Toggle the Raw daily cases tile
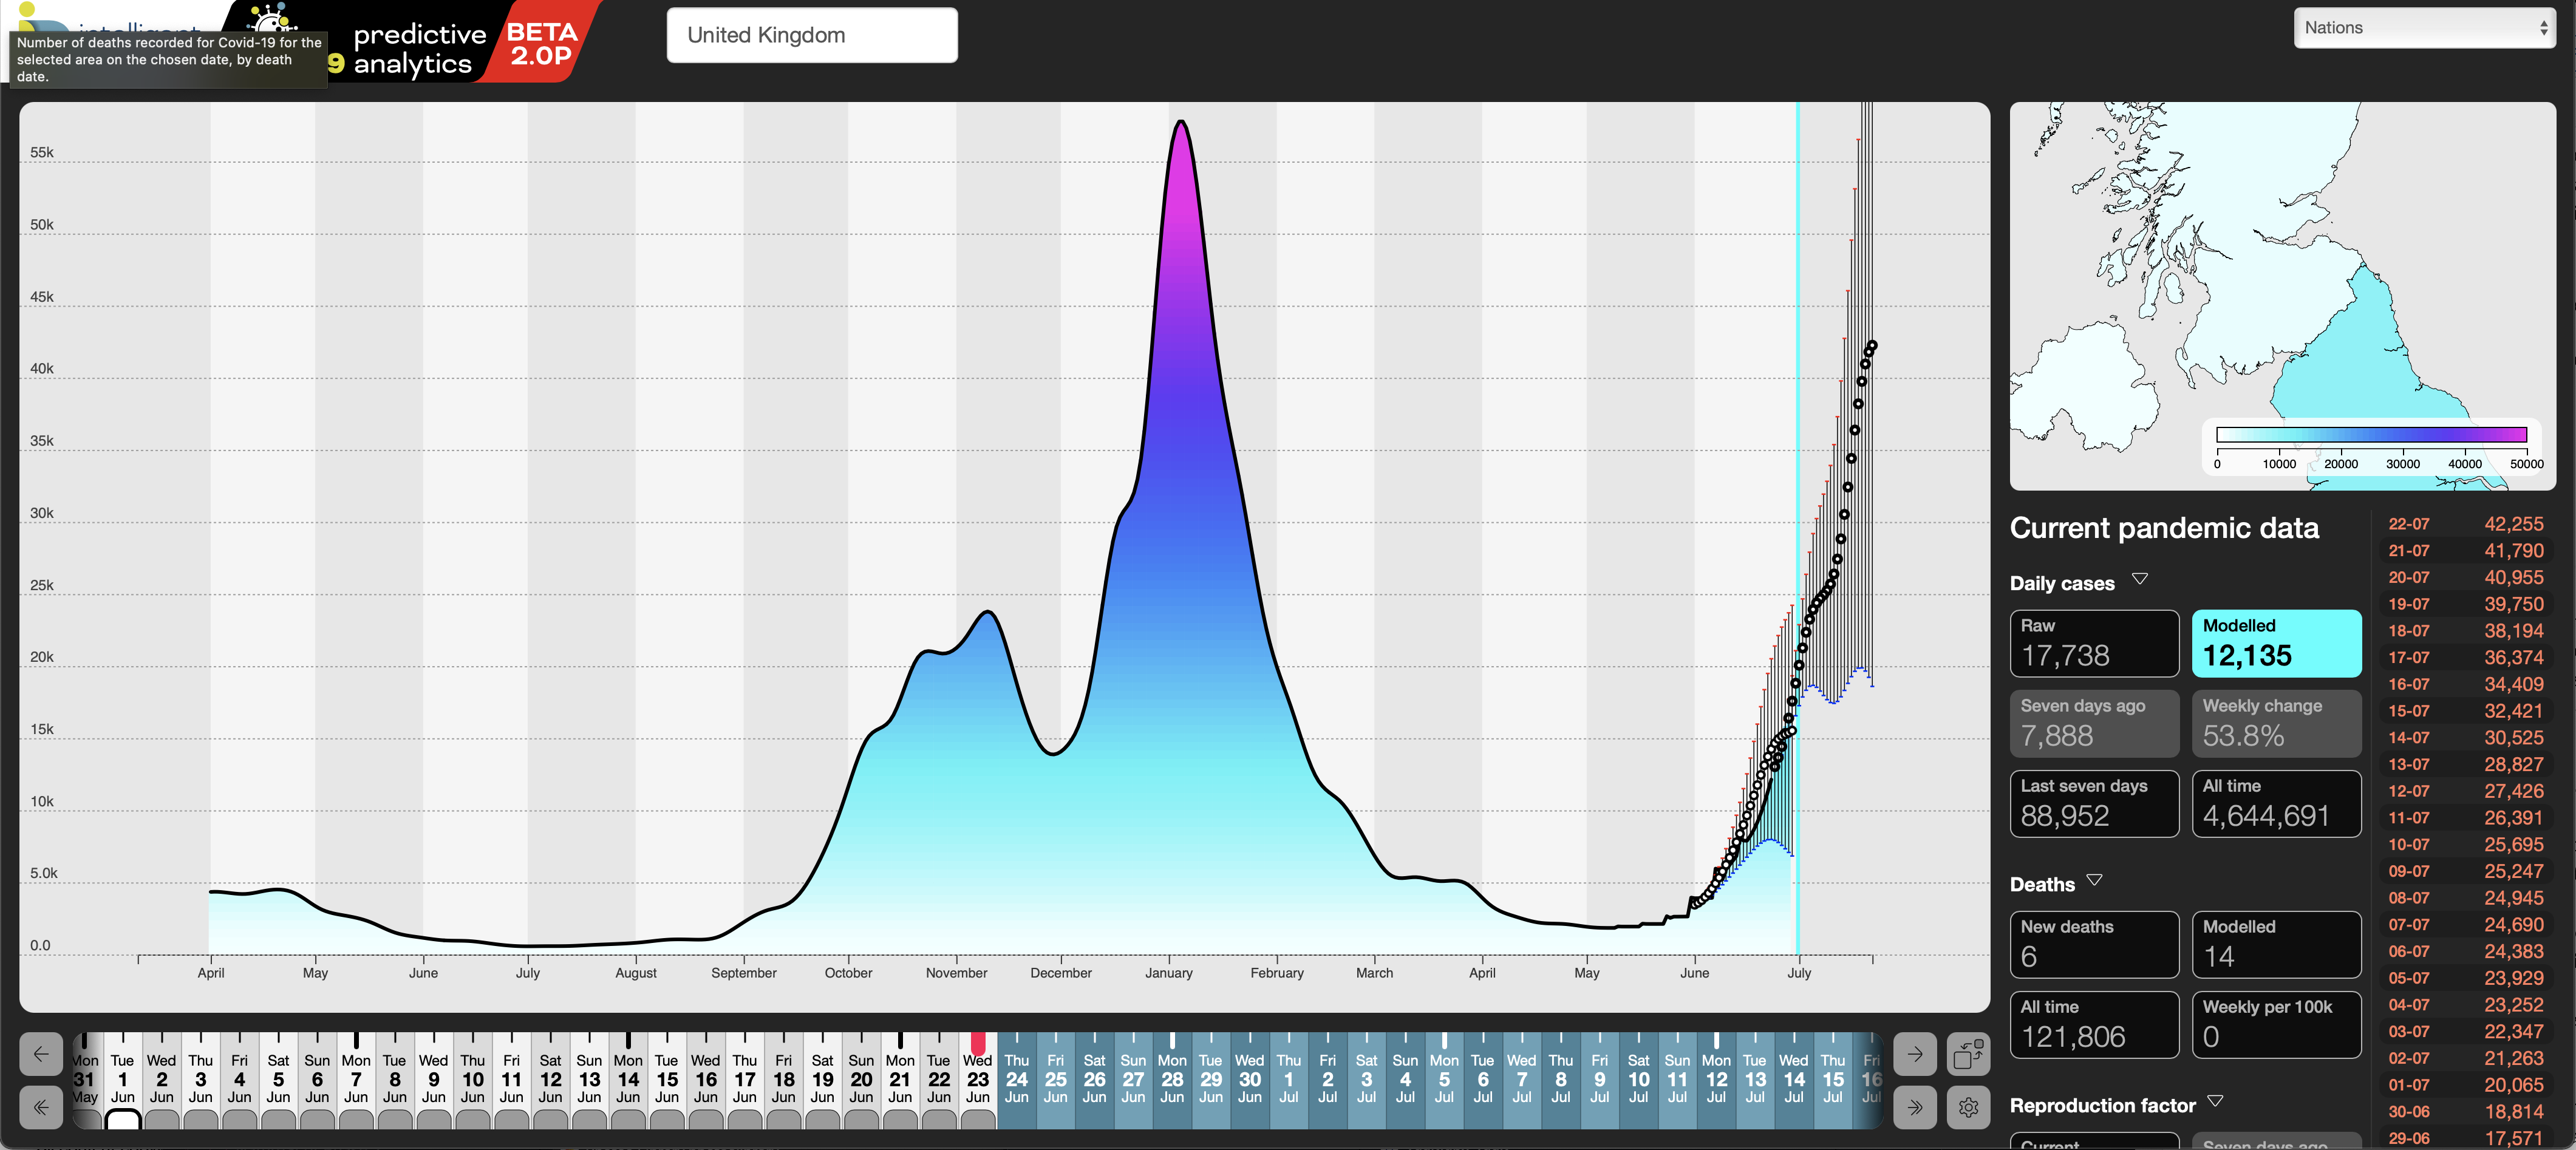The height and width of the screenshot is (1150, 2576). pos(2094,643)
